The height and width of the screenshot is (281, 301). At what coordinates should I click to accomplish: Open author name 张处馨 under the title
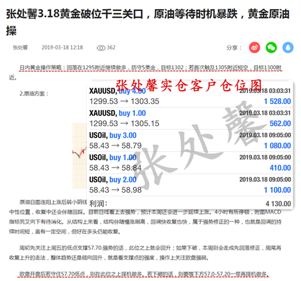coord(21,48)
